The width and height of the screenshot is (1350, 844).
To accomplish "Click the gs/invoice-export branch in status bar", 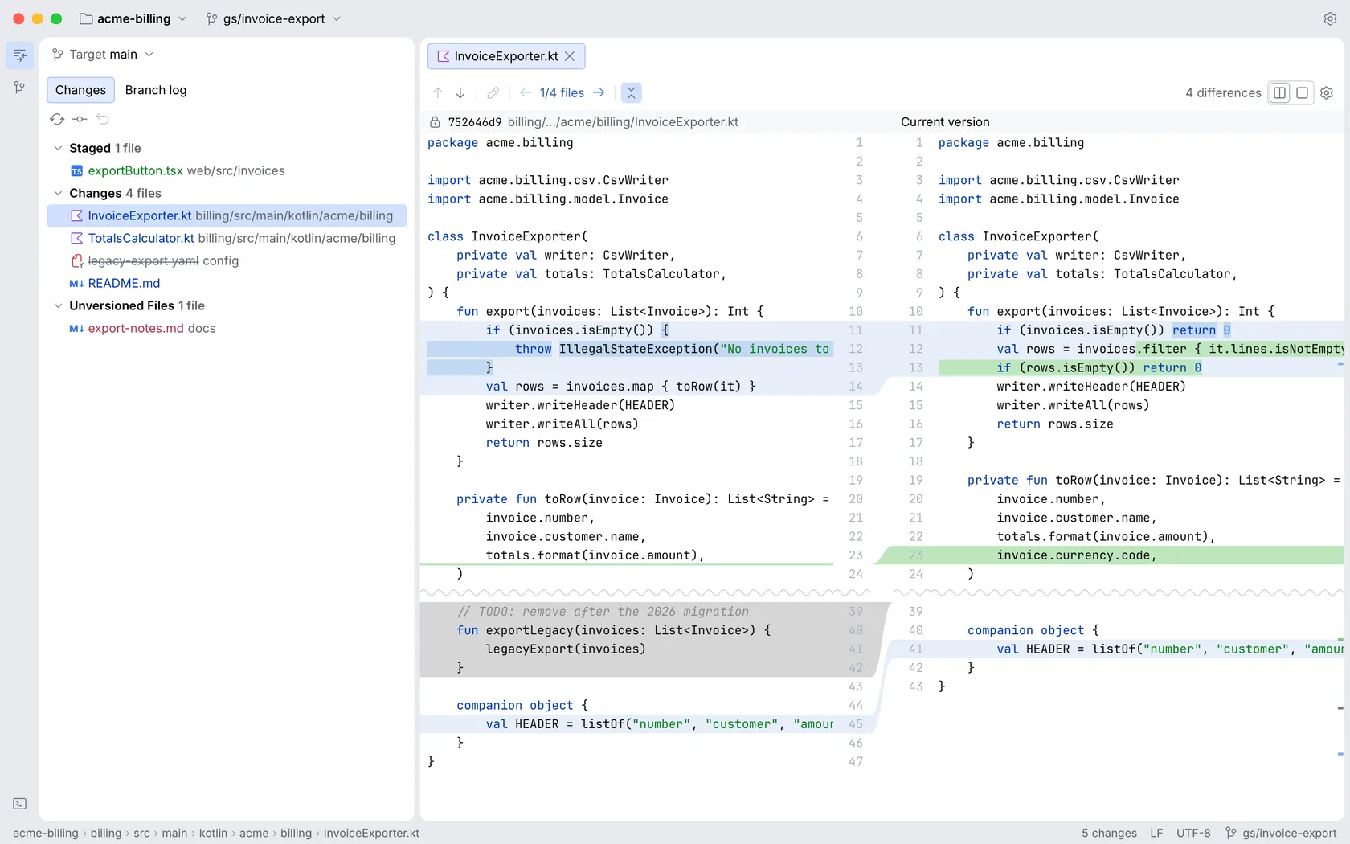I will pyautogui.click(x=1281, y=833).
